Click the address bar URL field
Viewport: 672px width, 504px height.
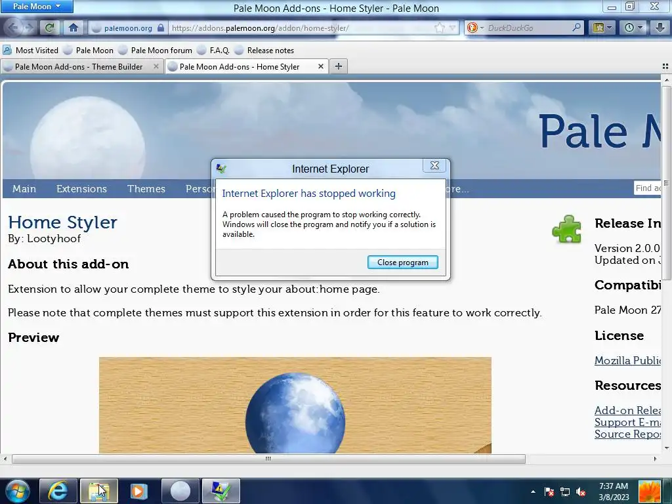pos(301,28)
